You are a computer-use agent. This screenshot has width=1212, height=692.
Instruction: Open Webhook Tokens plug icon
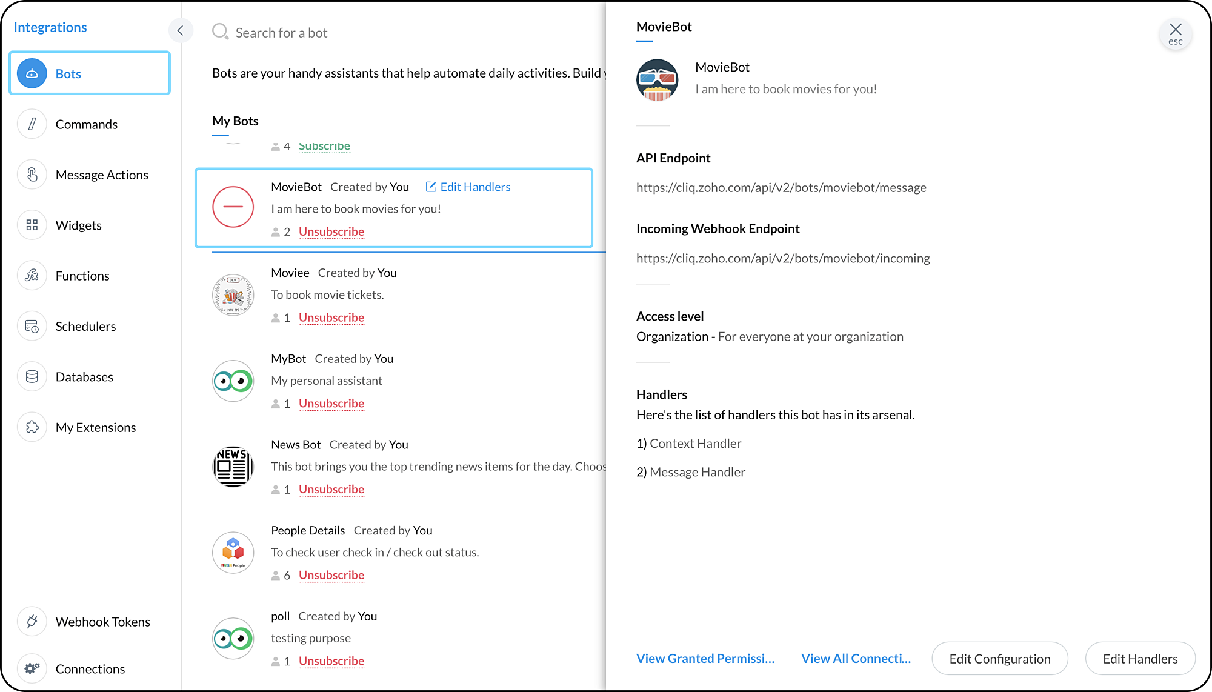[32, 622]
